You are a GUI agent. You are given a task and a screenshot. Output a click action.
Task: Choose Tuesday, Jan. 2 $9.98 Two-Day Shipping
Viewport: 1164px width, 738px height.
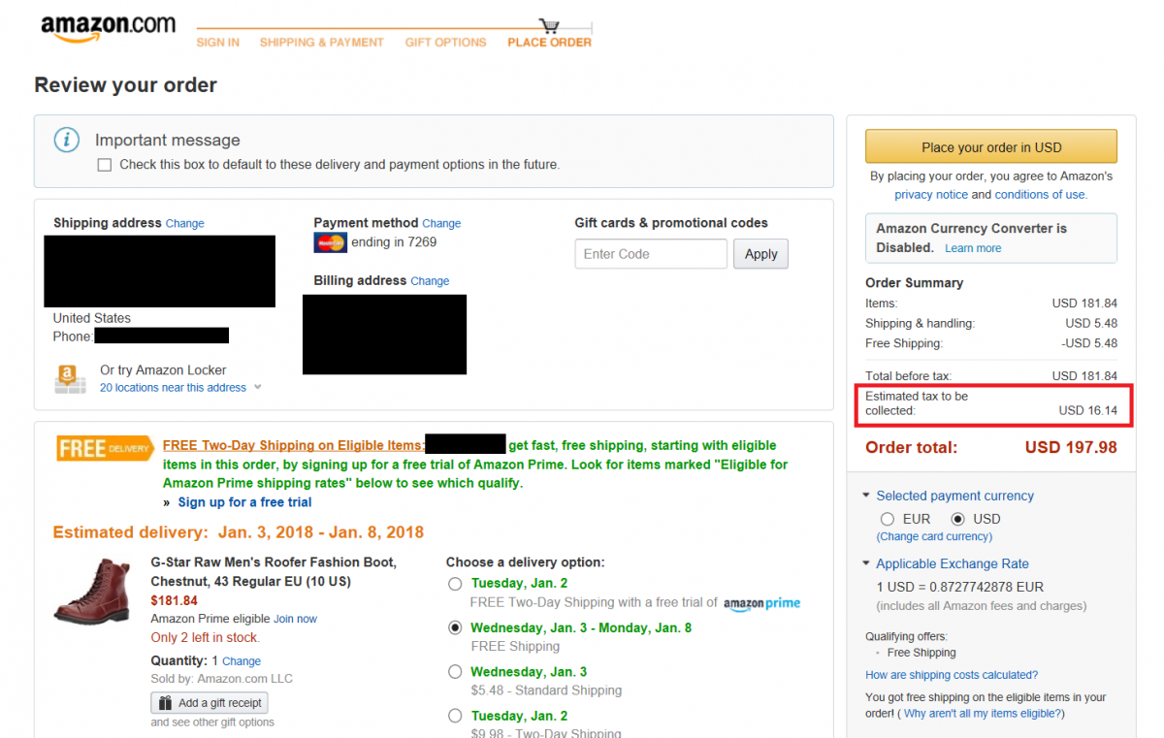455,716
